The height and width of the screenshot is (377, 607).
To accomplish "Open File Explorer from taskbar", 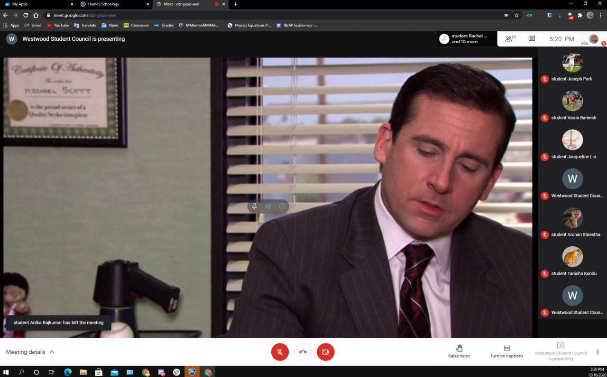I will point(83,372).
